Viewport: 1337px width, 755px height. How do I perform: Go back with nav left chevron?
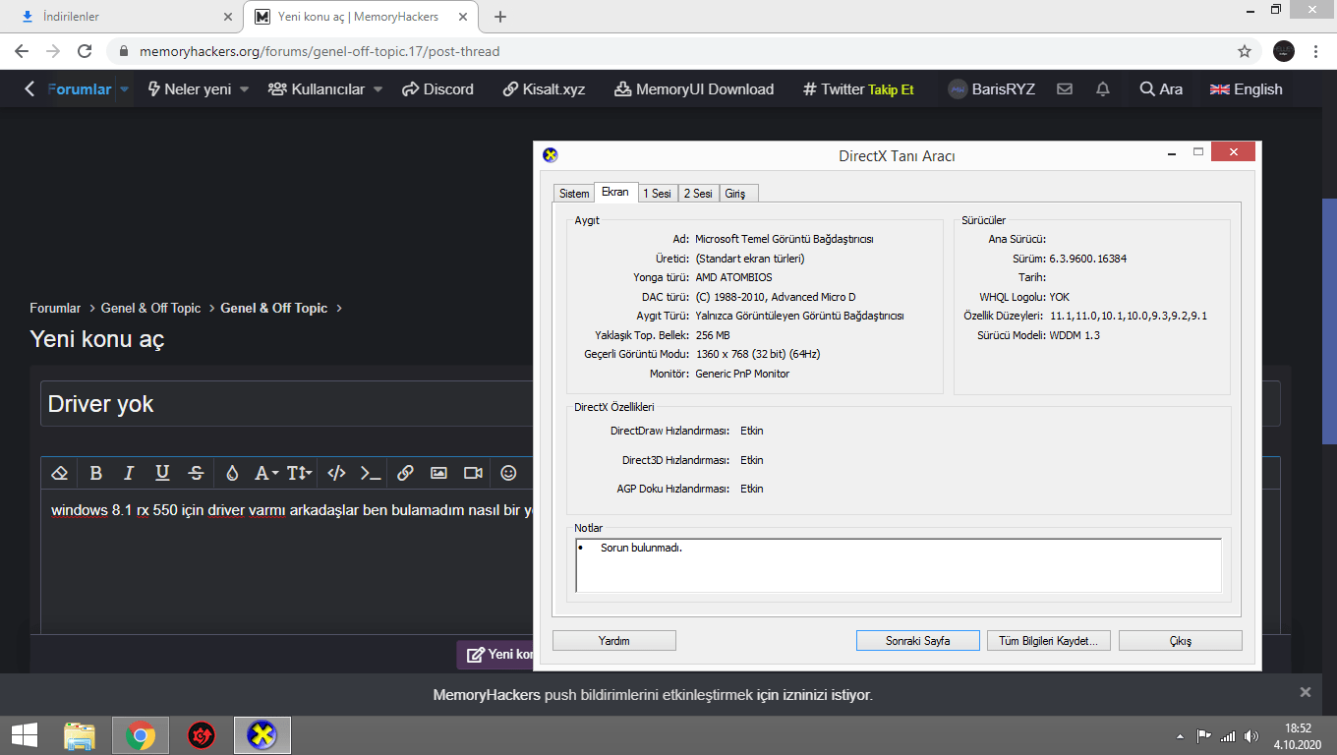[29, 89]
